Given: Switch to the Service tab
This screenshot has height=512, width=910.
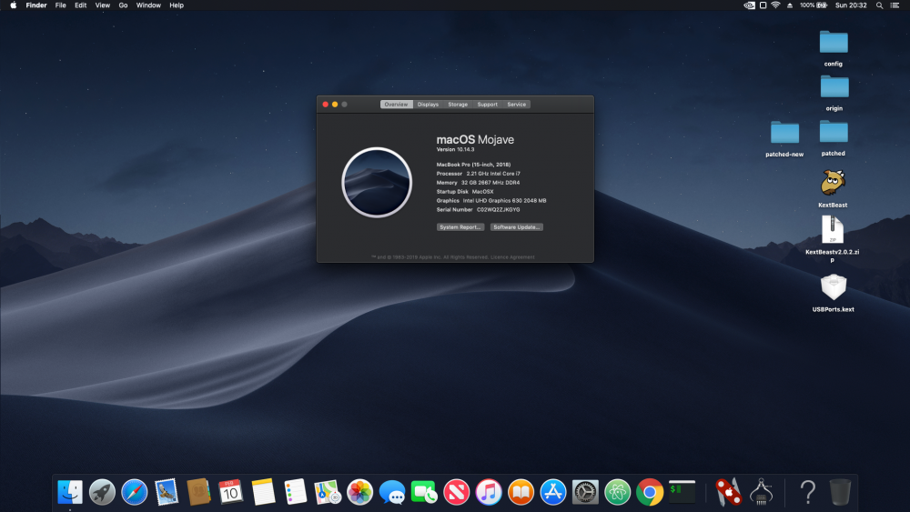Looking at the screenshot, I should pos(517,105).
